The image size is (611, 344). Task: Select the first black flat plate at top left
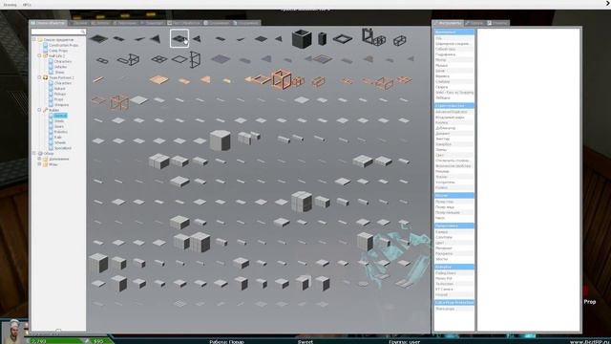click(98, 38)
